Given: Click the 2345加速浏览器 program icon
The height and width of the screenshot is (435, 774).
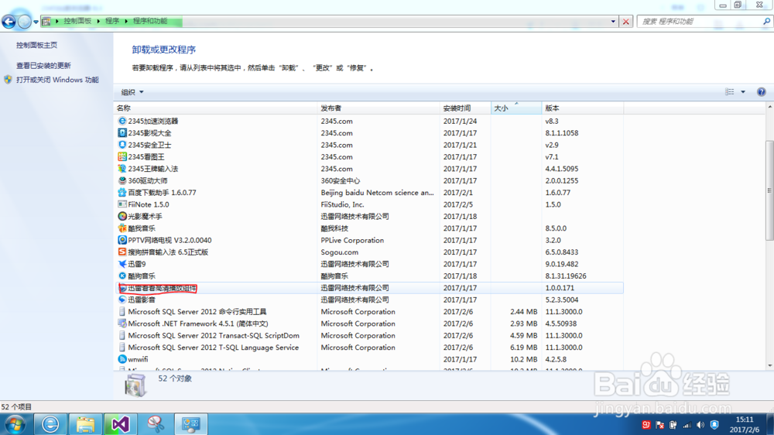Looking at the screenshot, I should click(122, 121).
